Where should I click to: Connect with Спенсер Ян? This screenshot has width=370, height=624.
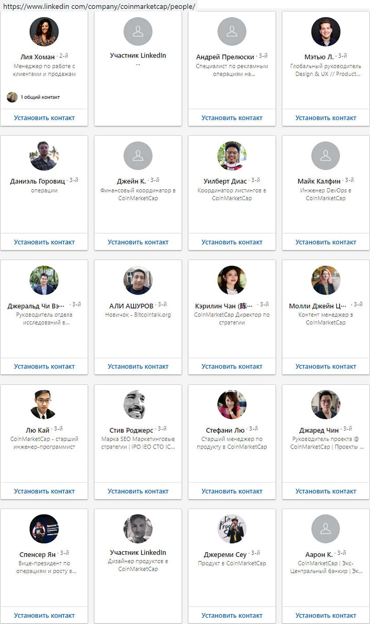pyautogui.click(x=44, y=615)
